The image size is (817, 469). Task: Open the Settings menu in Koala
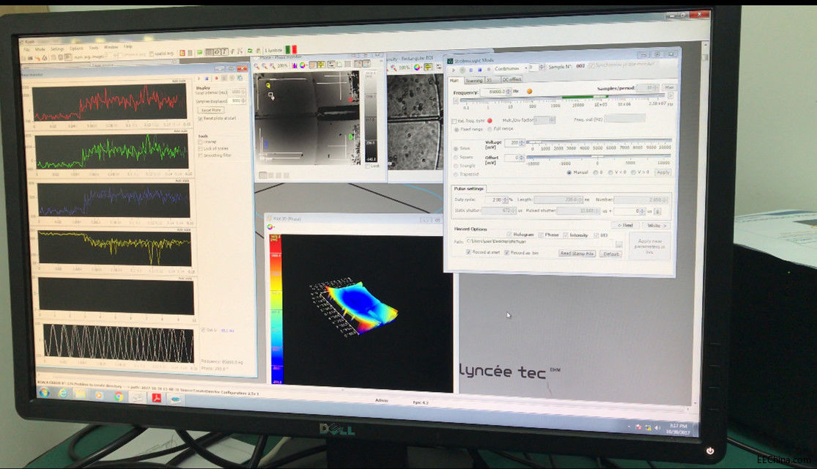point(56,47)
